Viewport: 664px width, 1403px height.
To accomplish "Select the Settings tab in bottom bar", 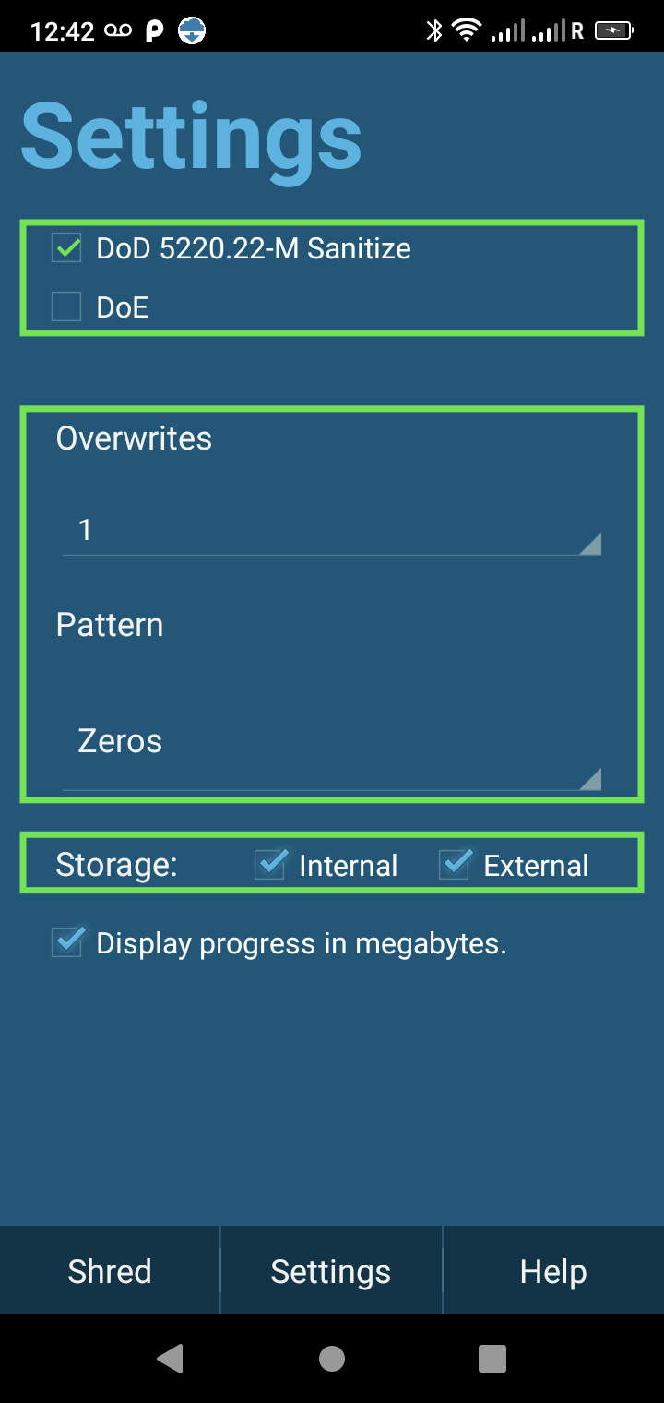I will (x=331, y=1271).
